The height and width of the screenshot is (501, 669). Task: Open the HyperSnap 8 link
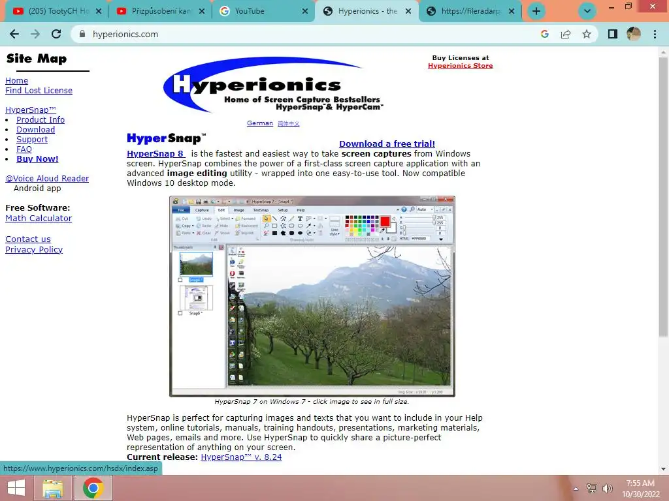(155, 154)
